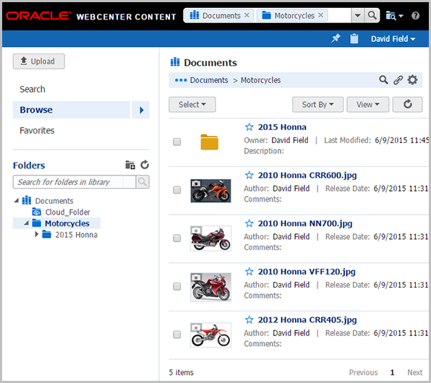Go to page 1 in pagination
431x383 pixels.
392,373
